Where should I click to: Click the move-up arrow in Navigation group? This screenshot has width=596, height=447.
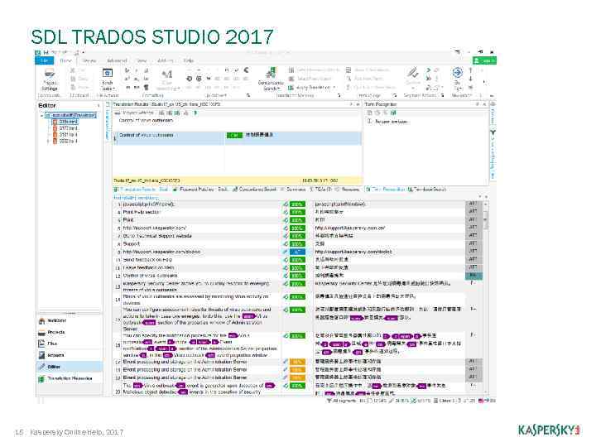point(470,70)
